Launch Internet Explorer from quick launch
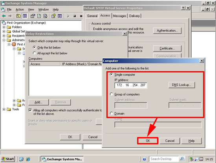This screenshot has width=216, height=163. (28, 159)
